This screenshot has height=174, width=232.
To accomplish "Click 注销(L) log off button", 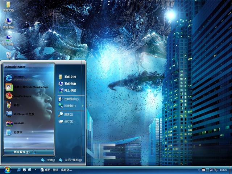I will (48, 160).
